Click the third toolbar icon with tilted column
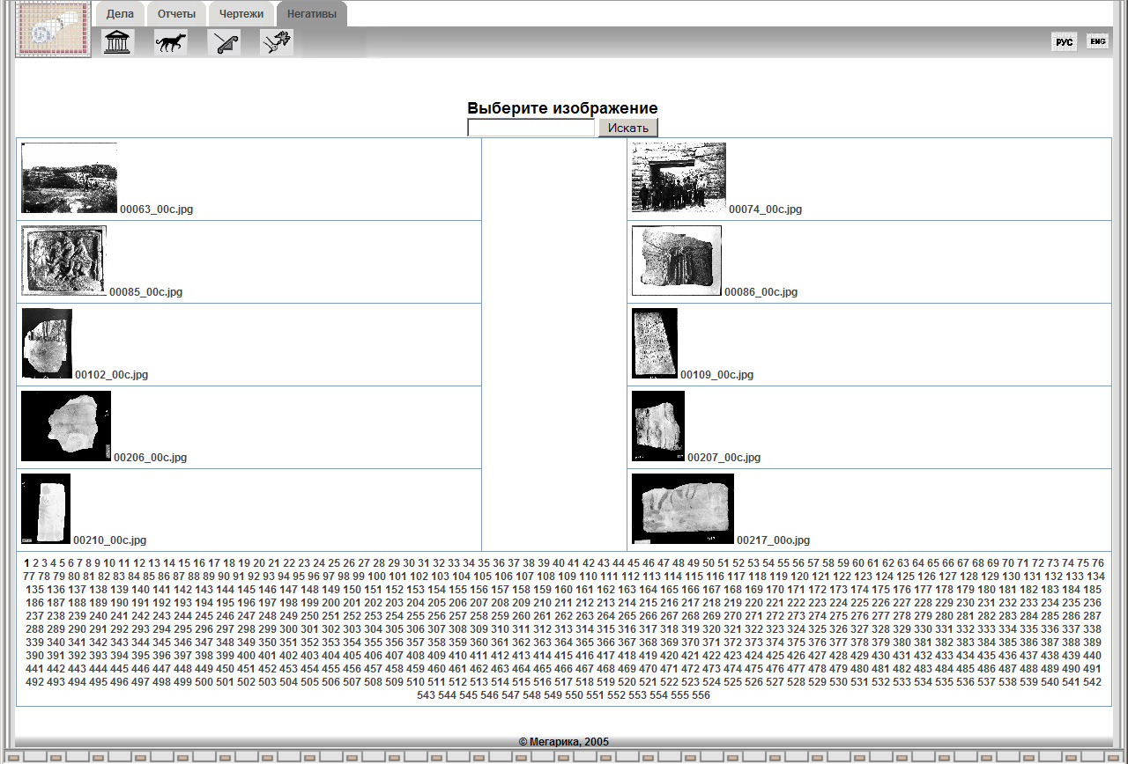 224,42
